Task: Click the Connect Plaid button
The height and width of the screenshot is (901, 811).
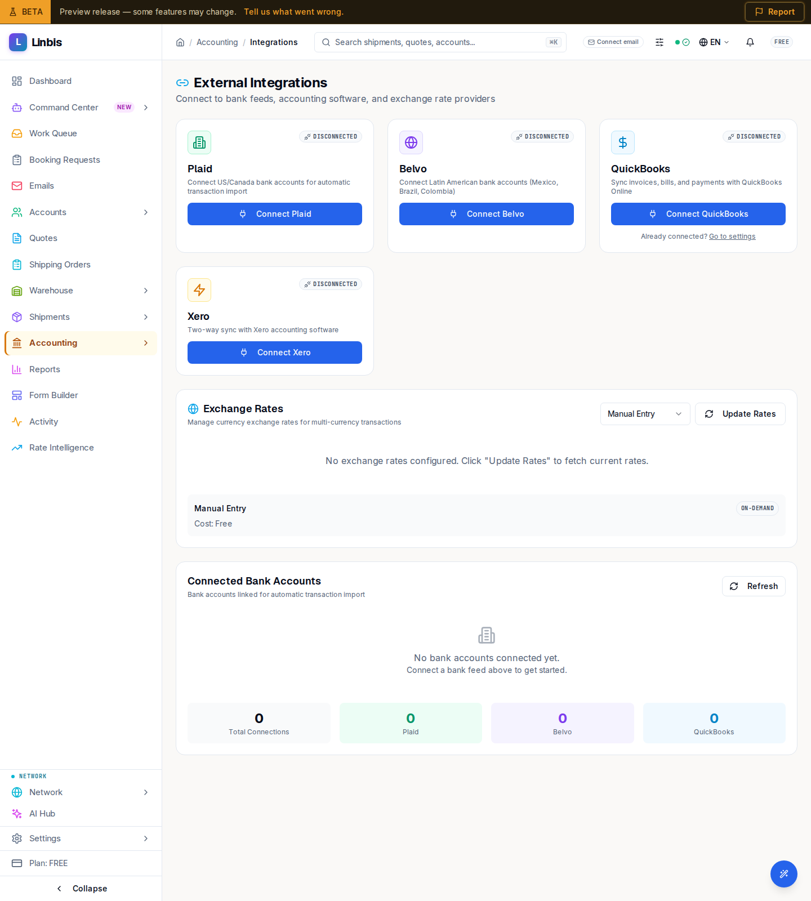Action: click(275, 214)
